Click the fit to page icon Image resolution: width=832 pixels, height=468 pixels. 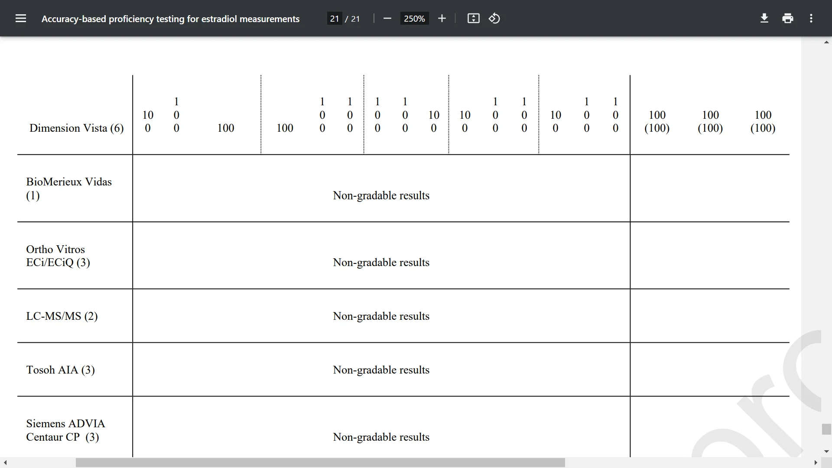coord(473,18)
